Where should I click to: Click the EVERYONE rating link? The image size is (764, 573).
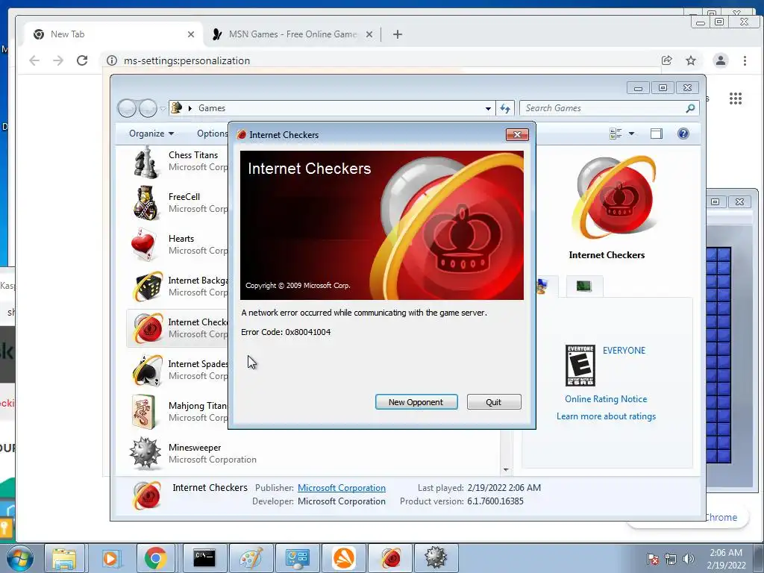pyautogui.click(x=624, y=351)
